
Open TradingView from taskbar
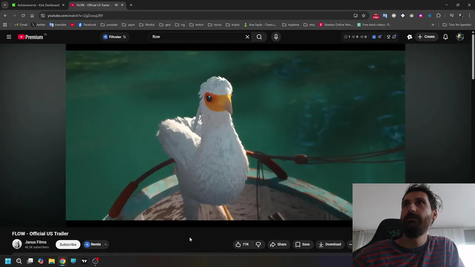pyautogui.click(x=84, y=261)
